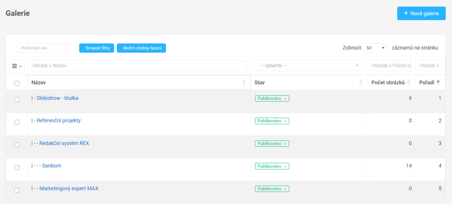
Task: Click the plus Nová galerie button
Action: point(421,13)
